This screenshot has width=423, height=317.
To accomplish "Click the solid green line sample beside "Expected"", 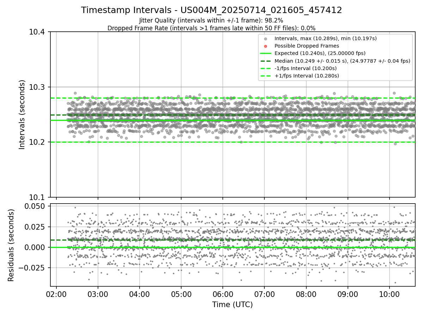I will 266,54.
